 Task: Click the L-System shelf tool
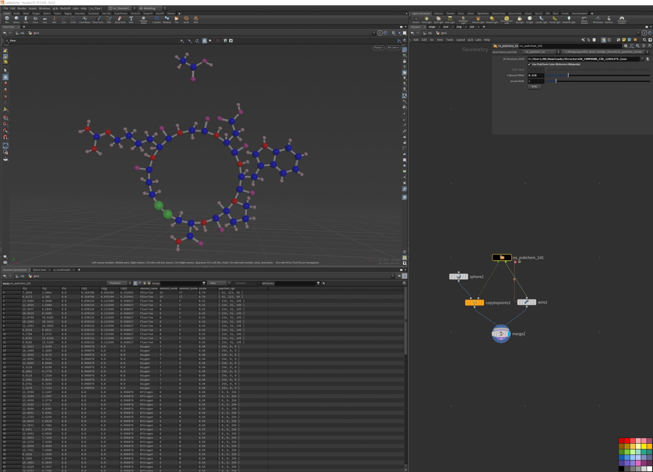click(x=156, y=19)
